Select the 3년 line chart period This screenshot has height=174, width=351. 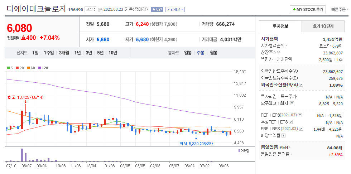pyautogui.click(x=89, y=53)
